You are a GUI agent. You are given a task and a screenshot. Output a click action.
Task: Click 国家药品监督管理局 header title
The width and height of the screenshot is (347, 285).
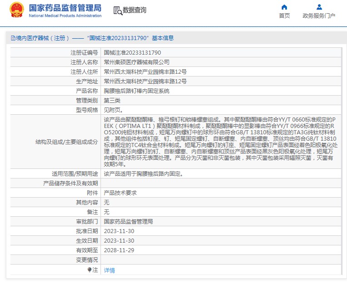pos(65,8)
